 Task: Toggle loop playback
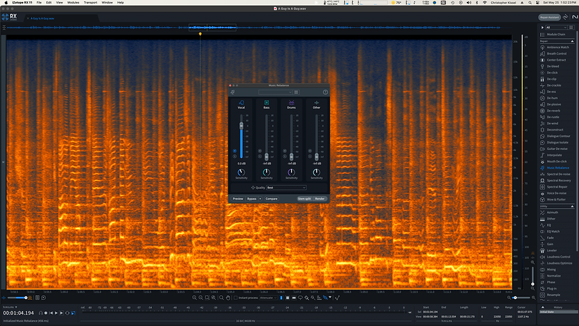click(x=67, y=313)
